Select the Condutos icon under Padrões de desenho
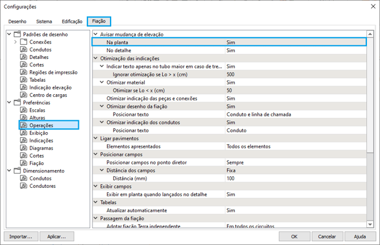 (x=24, y=49)
